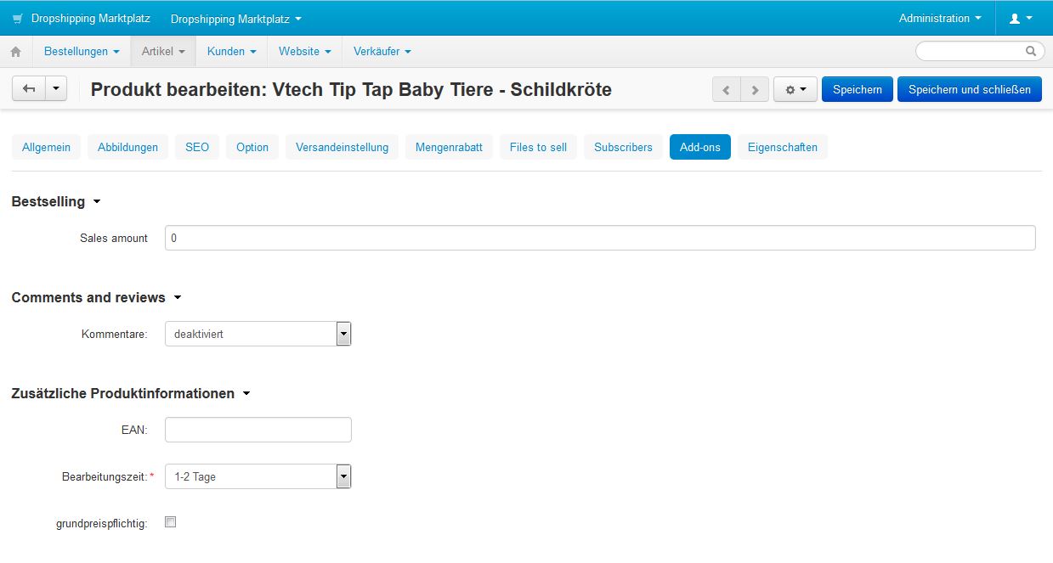1053x563 pixels.
Task: Open the Bearbeitungszeit dropdown
Action: 258,476
